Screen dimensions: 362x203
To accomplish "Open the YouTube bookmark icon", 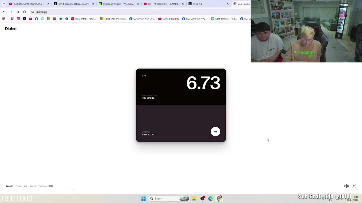I will 31,19.
